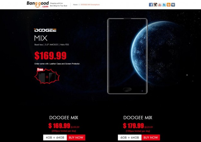
Task: Click the DOOGEE brand logo
Action: 45,30
